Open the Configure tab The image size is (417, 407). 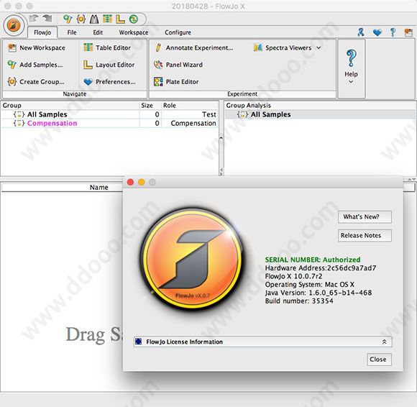click(x=178, y=32)
